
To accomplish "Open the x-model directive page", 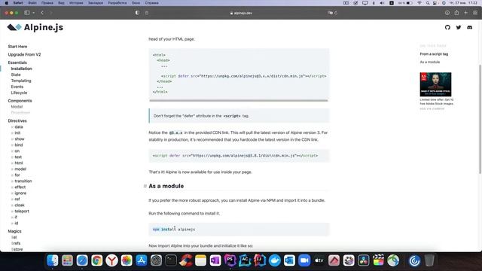I will click(x=18, y=169).
